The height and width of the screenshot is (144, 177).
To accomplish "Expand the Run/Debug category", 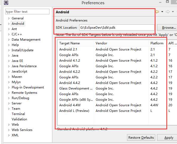I will pos(9,98).
